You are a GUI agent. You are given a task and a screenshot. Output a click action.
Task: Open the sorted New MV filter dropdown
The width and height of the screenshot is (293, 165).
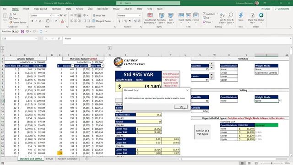(x=103, y=66)
